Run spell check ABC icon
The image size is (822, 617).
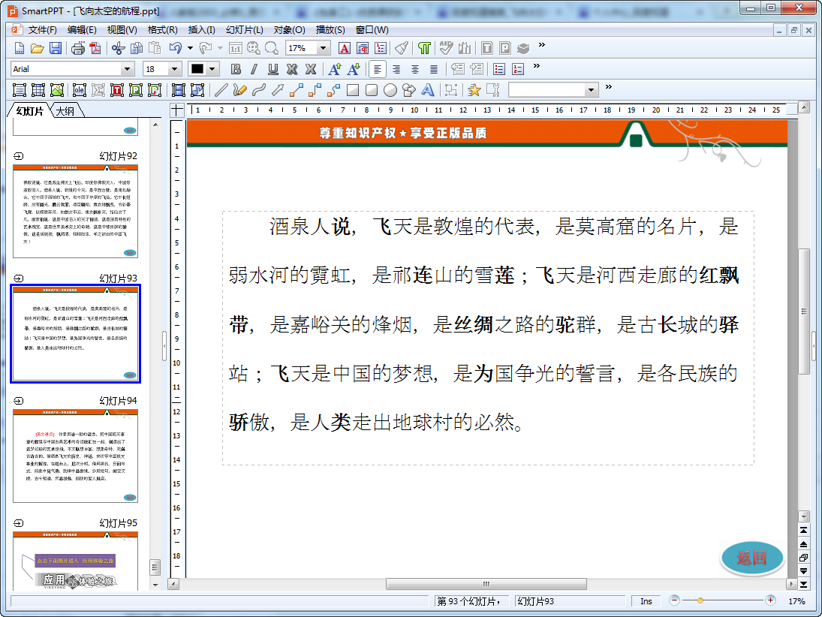(446, 49)
